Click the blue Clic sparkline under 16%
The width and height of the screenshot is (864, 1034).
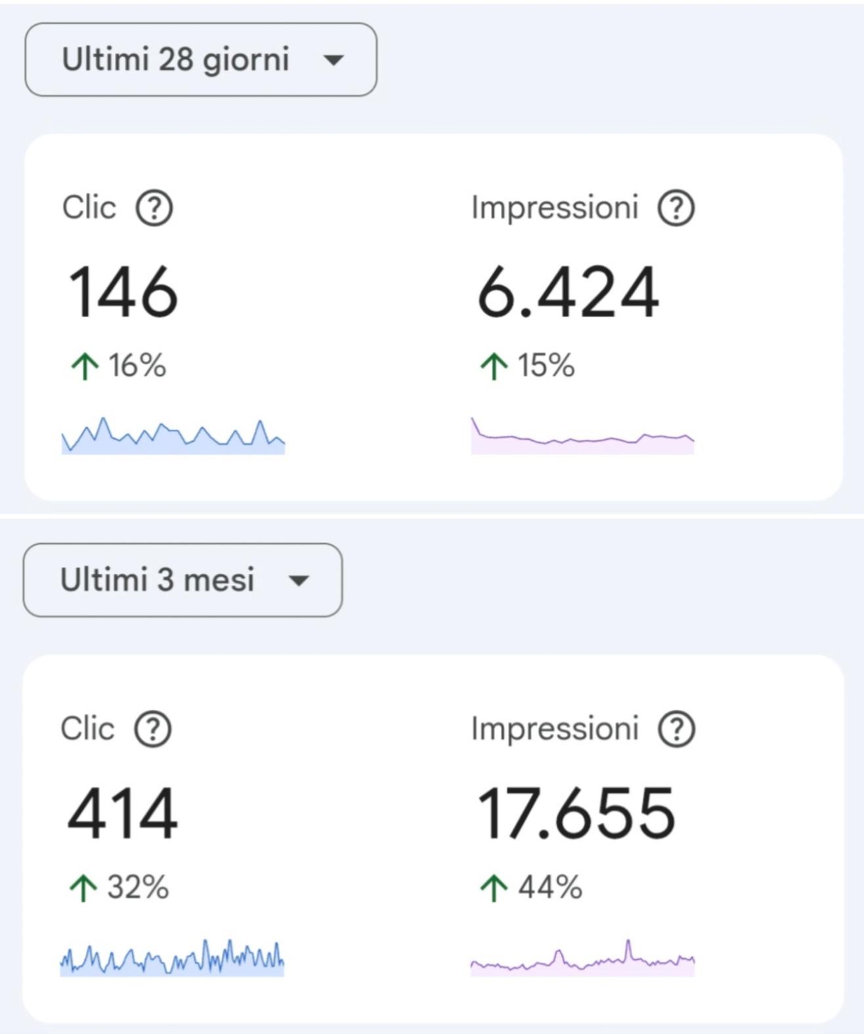(173, 437)
